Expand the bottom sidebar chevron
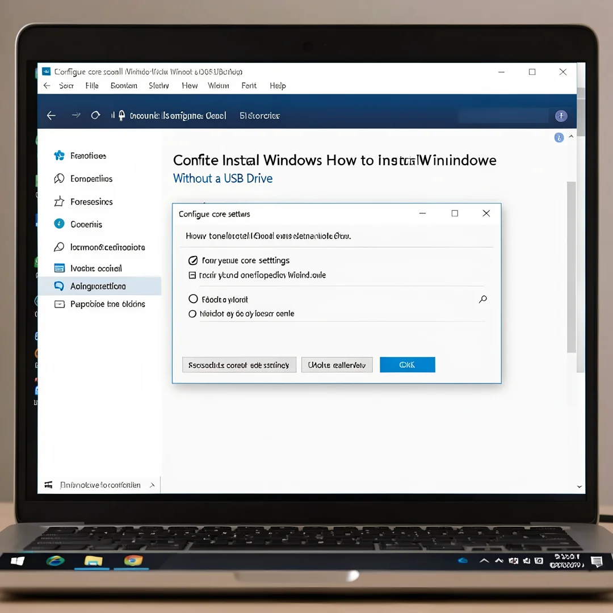 tap(152, 485)
